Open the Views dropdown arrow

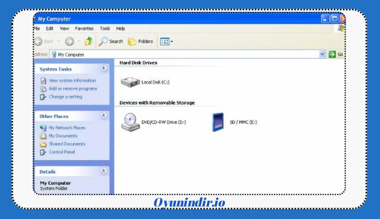(x=171, y=42)
